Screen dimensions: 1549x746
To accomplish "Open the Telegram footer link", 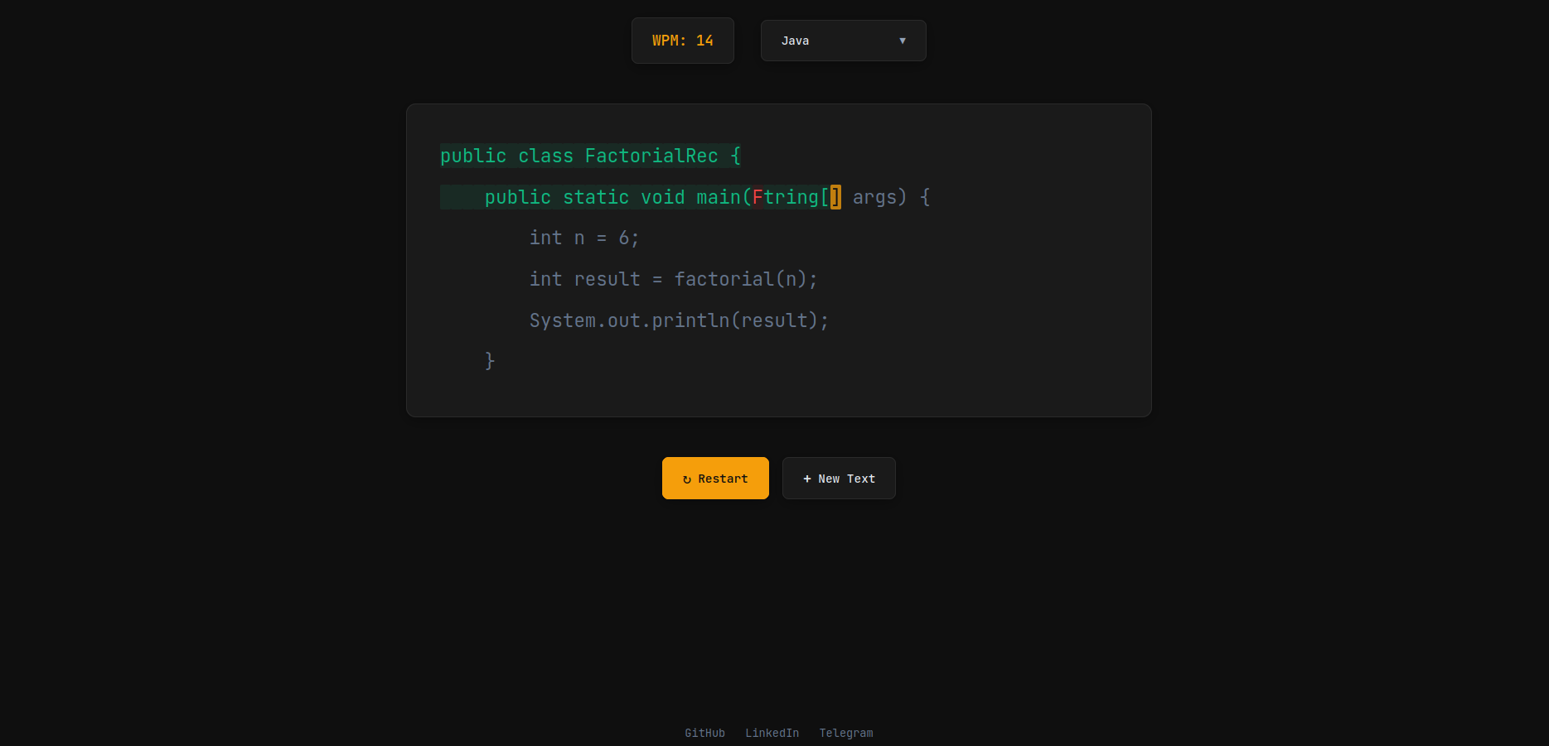I will click(845, 733).
